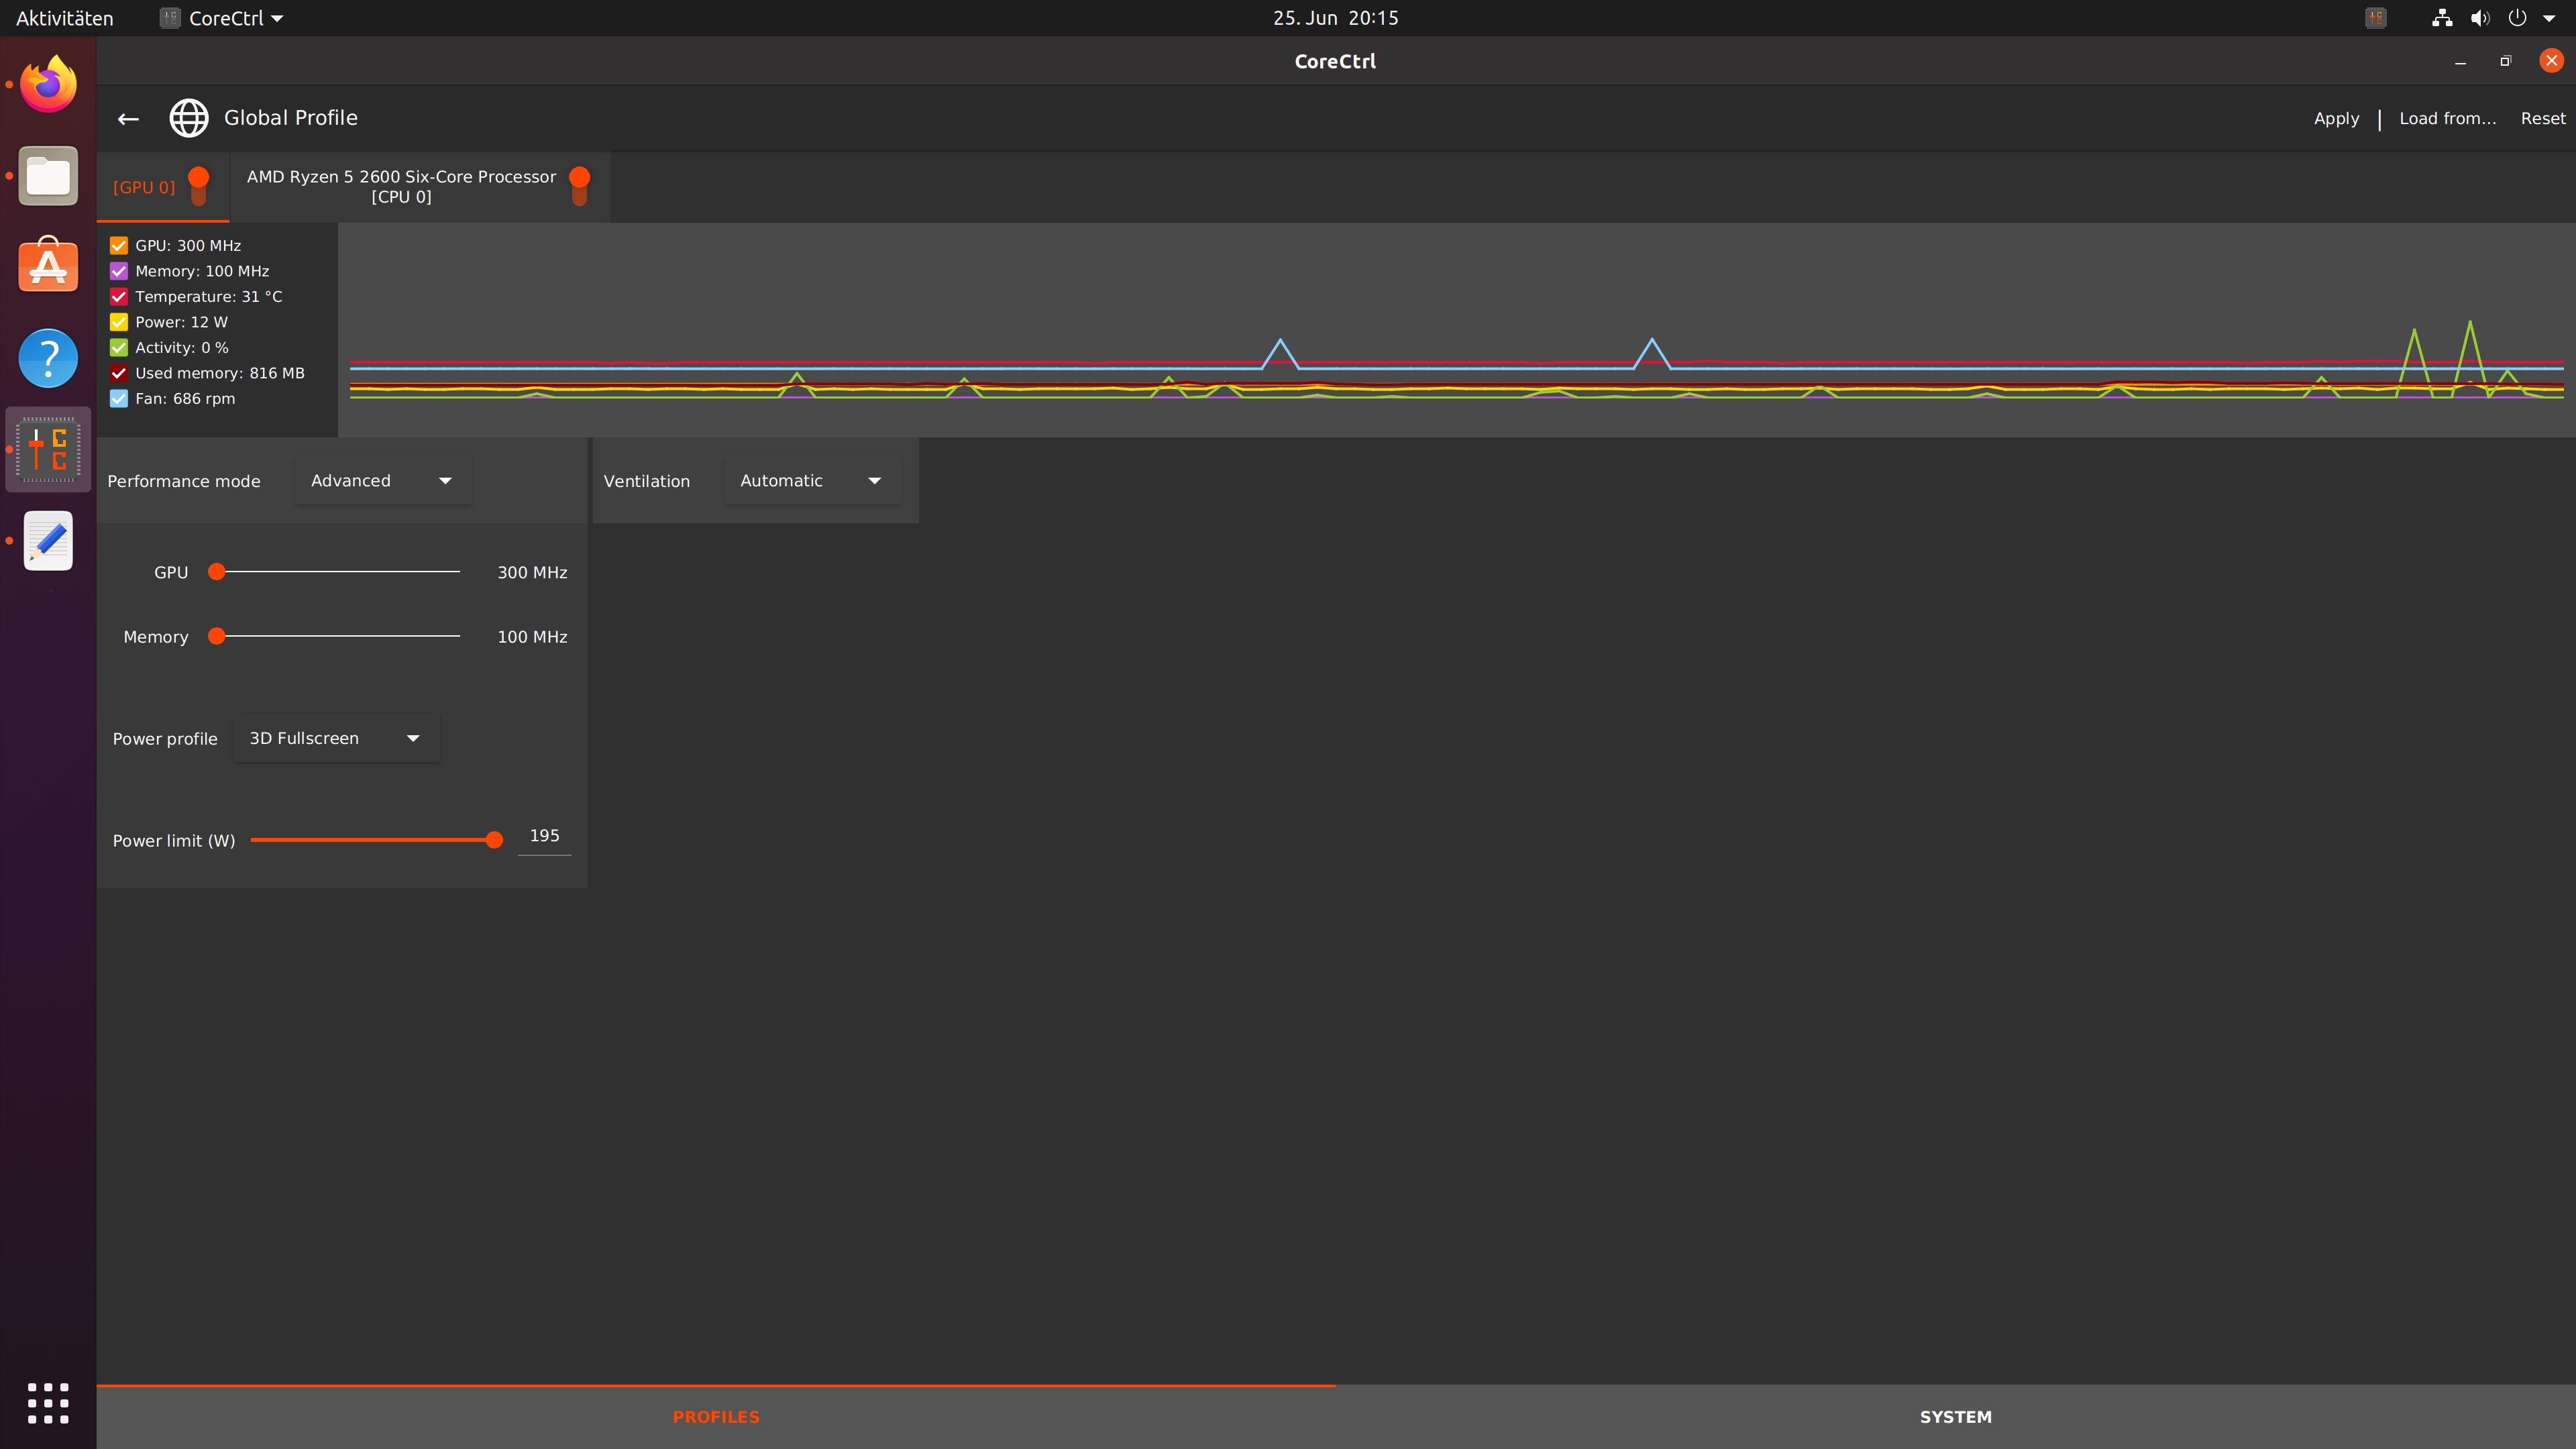The height and width of the screenshot is (1449, 2576).
Task: Open the text editor dock icon
Action: [48, 541]
